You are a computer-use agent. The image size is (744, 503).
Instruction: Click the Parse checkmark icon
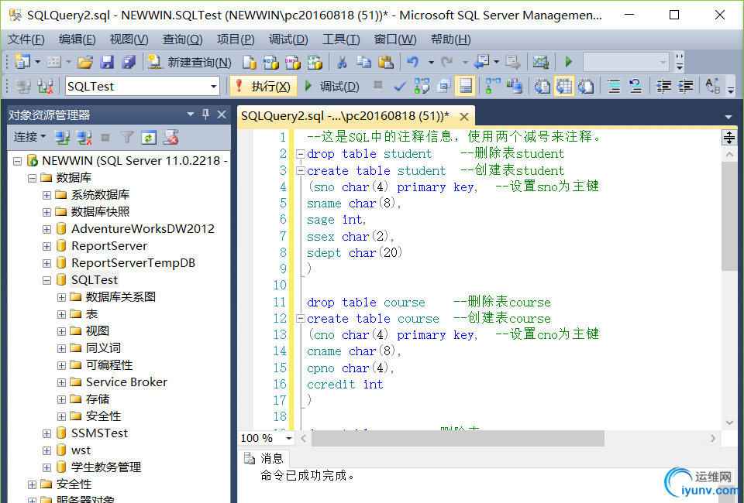coord(400,86)
